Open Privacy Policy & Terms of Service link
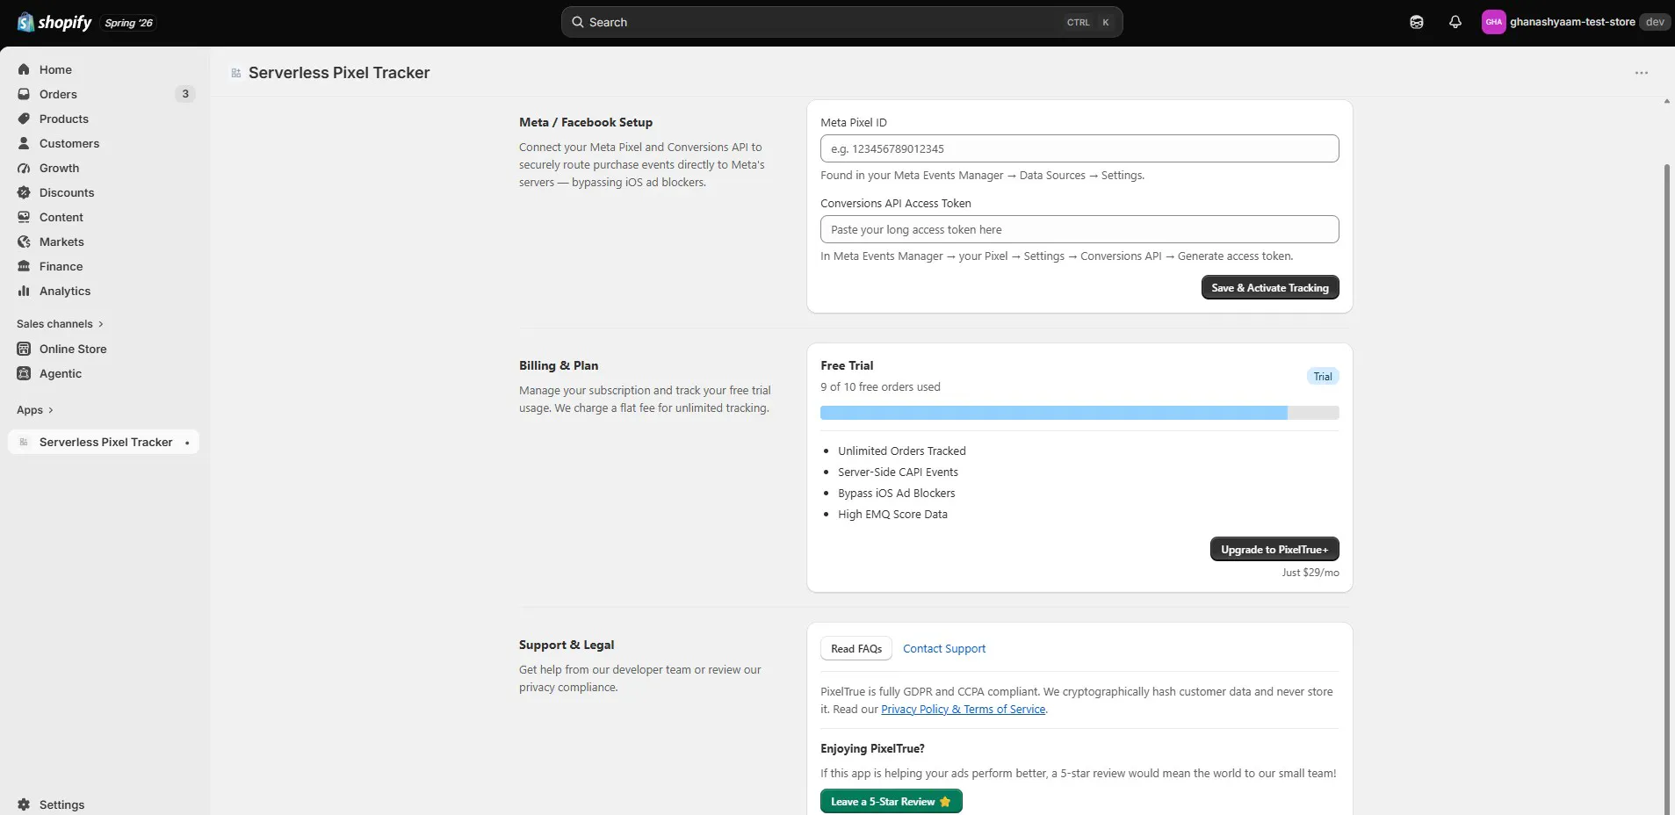Viewport: 1675px width, 815px height. (964, 710)
